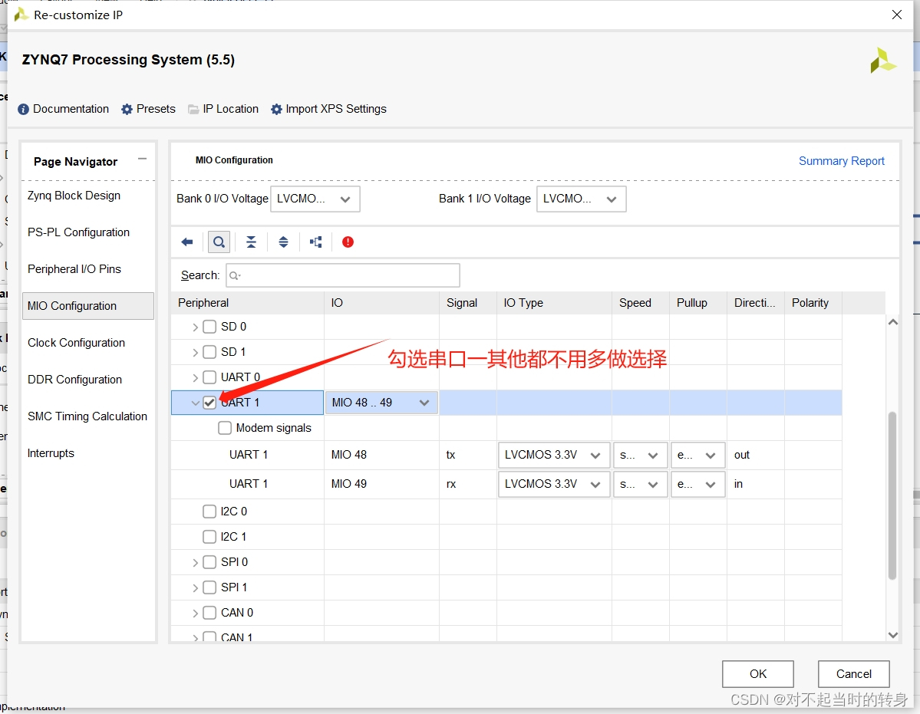
Task: Open the MIO 48 .. 49 dropdown
Action: click(x=381, y=403)
